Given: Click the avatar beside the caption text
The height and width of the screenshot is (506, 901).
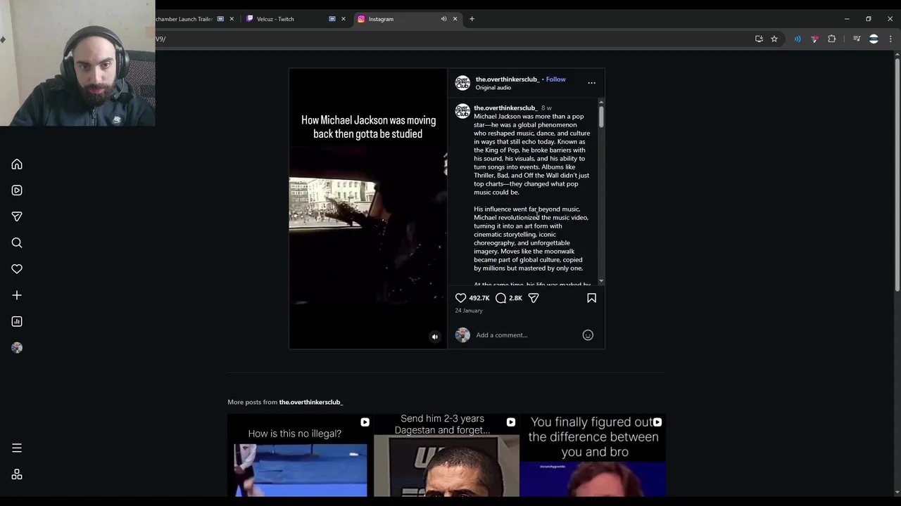Looking at the screenshot, I should [462, 111].
